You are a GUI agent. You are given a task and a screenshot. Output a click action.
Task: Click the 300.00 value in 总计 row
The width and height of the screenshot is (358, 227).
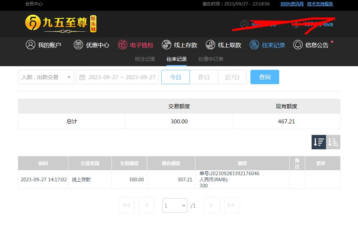[179, 122]
